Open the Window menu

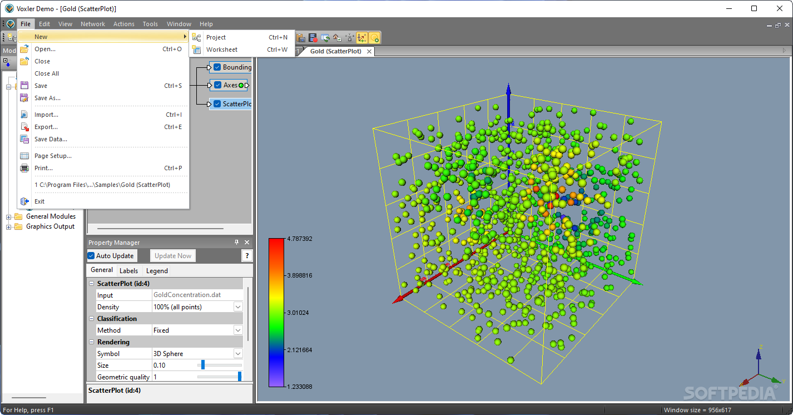point(179,24)
